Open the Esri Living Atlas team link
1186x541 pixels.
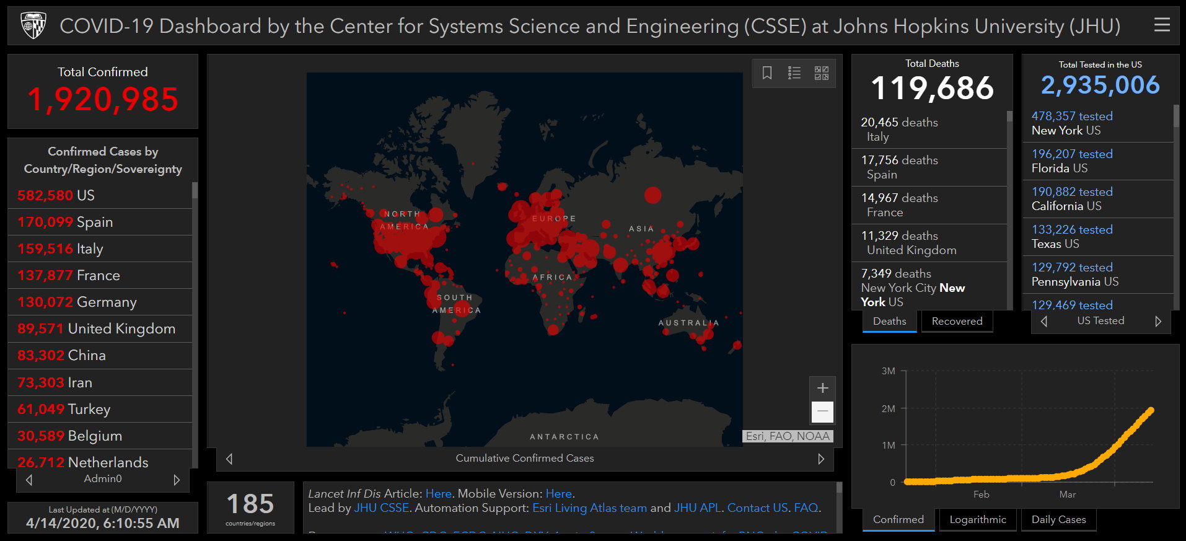pyautogui.click(x=589, y=508)
